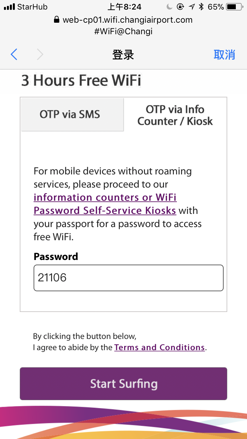Tap the padlock icon beside the URL
The height and width of the screenshot is (439, 247).
(x=57, y=20)
